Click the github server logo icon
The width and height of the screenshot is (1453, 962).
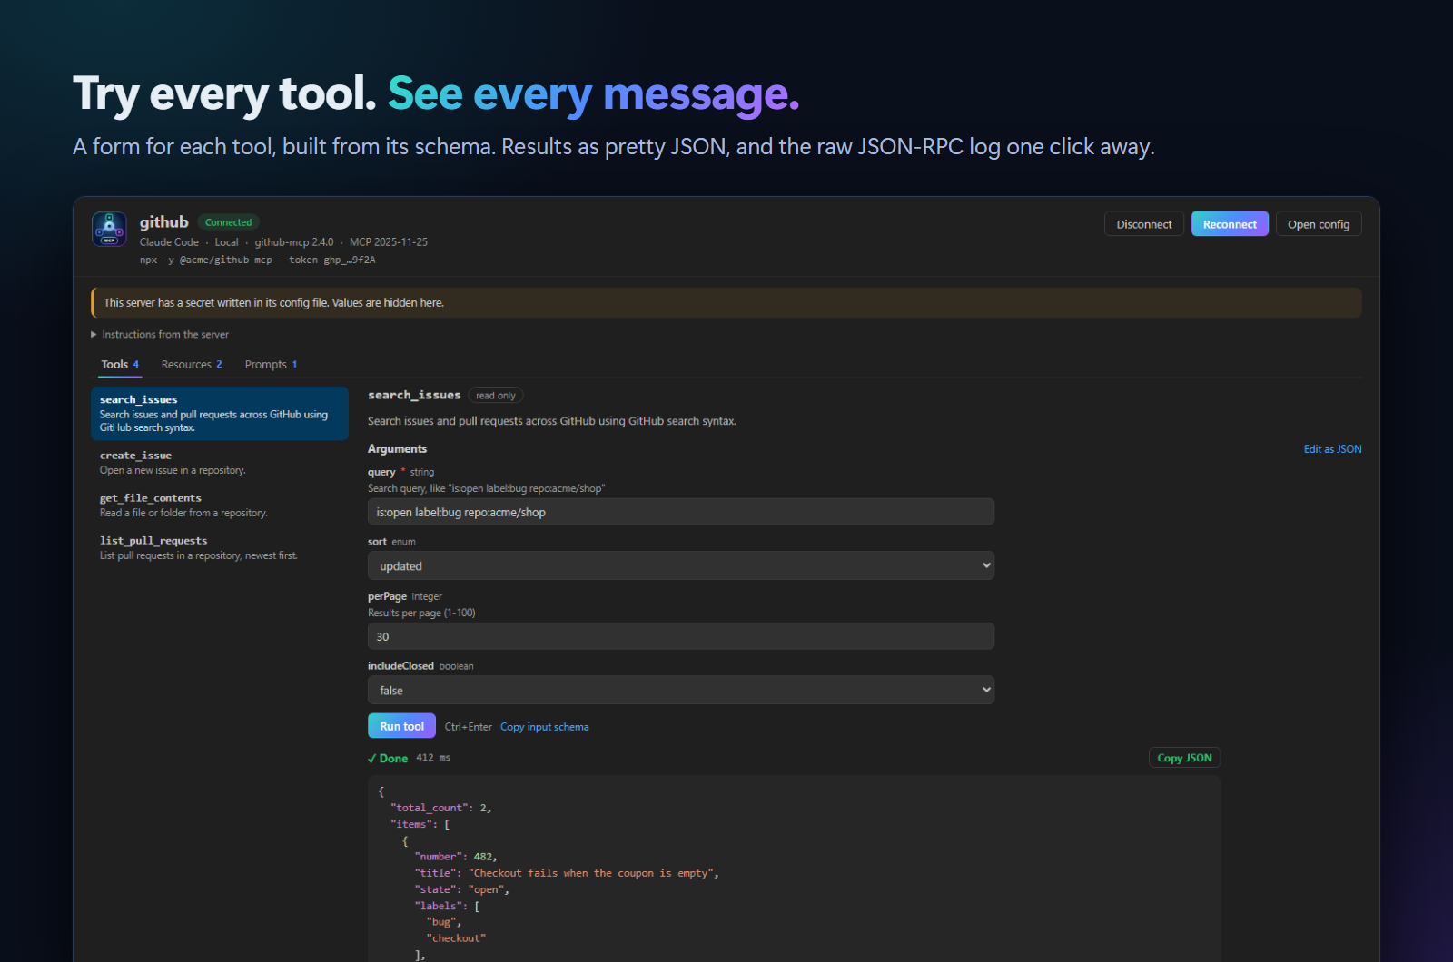coord(109,229)
